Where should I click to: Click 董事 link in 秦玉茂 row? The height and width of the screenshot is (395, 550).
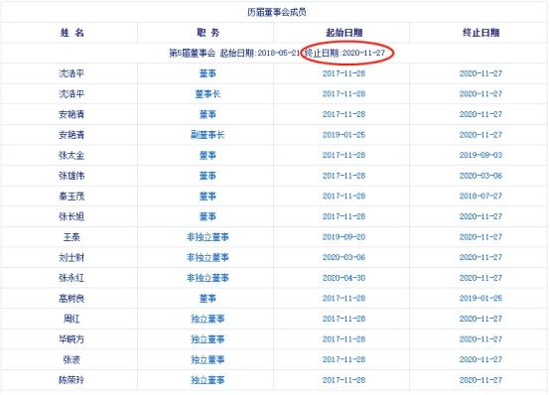tap(207, 197)
